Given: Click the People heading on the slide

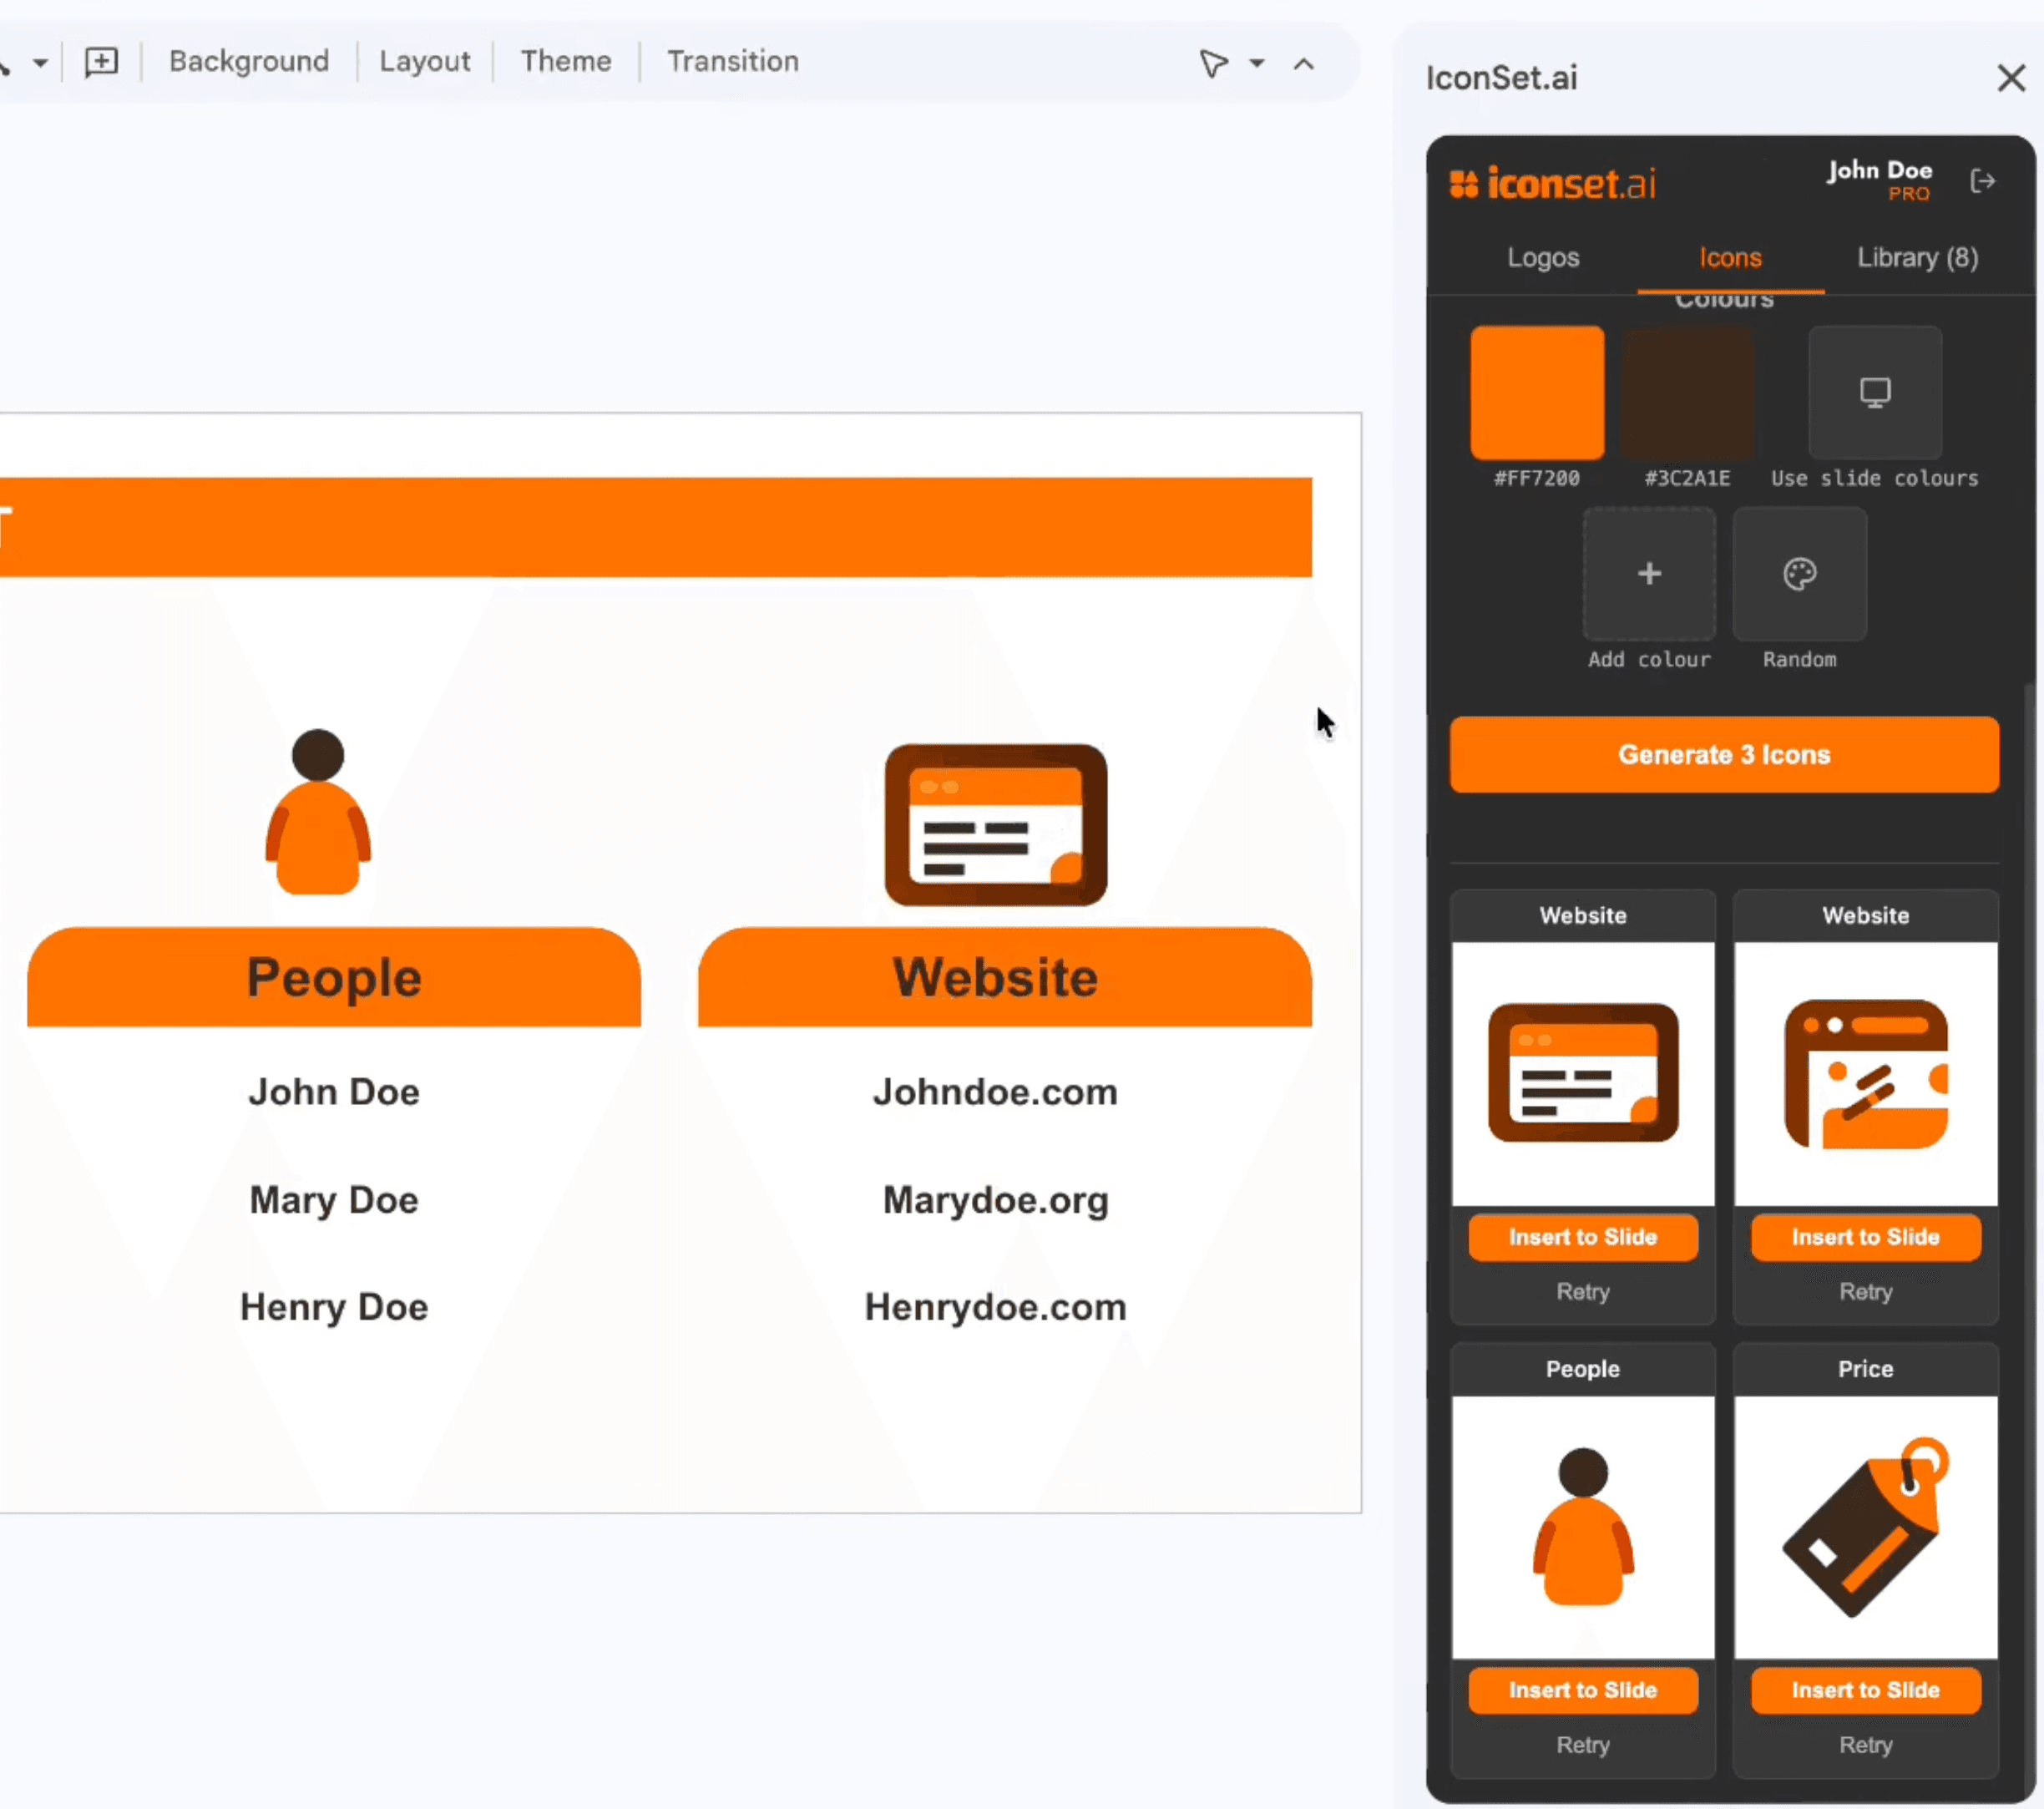Looking at the screenshot, I should (334, 977).
